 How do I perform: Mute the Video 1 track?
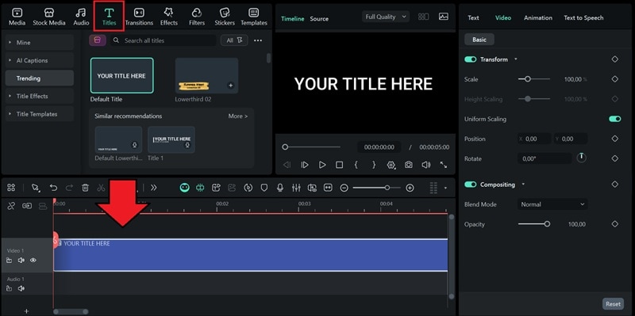pyautogui.click(x=21, y=261)
